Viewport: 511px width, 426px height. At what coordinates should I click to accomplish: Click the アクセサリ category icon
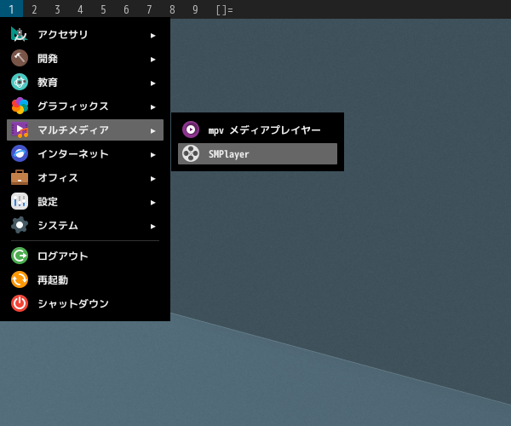coord(20,34)
